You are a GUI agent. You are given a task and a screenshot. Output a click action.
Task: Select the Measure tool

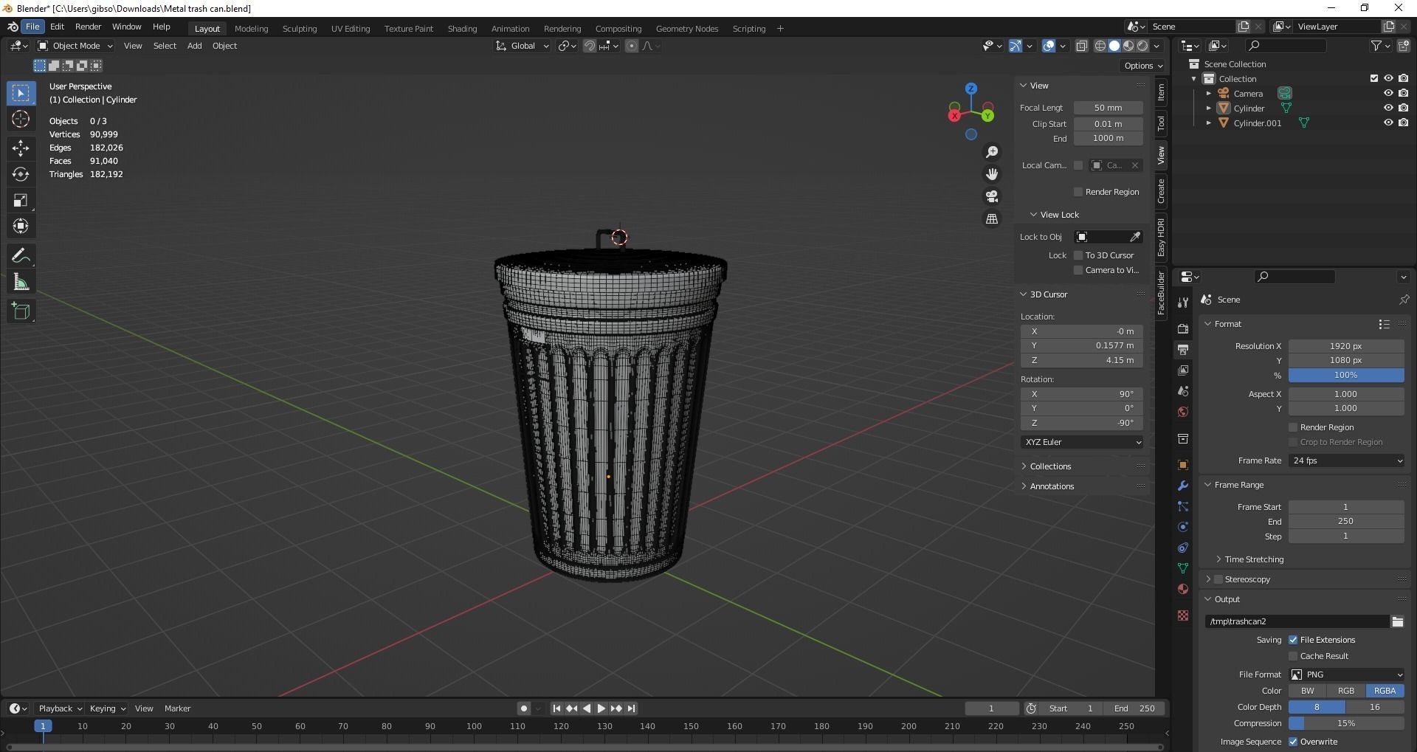tap(21, 281)
